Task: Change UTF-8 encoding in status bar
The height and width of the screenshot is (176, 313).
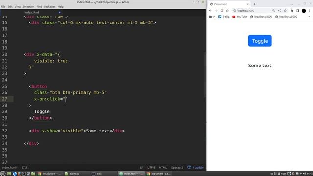Action: pyautogui.click(x=151, y=167)
